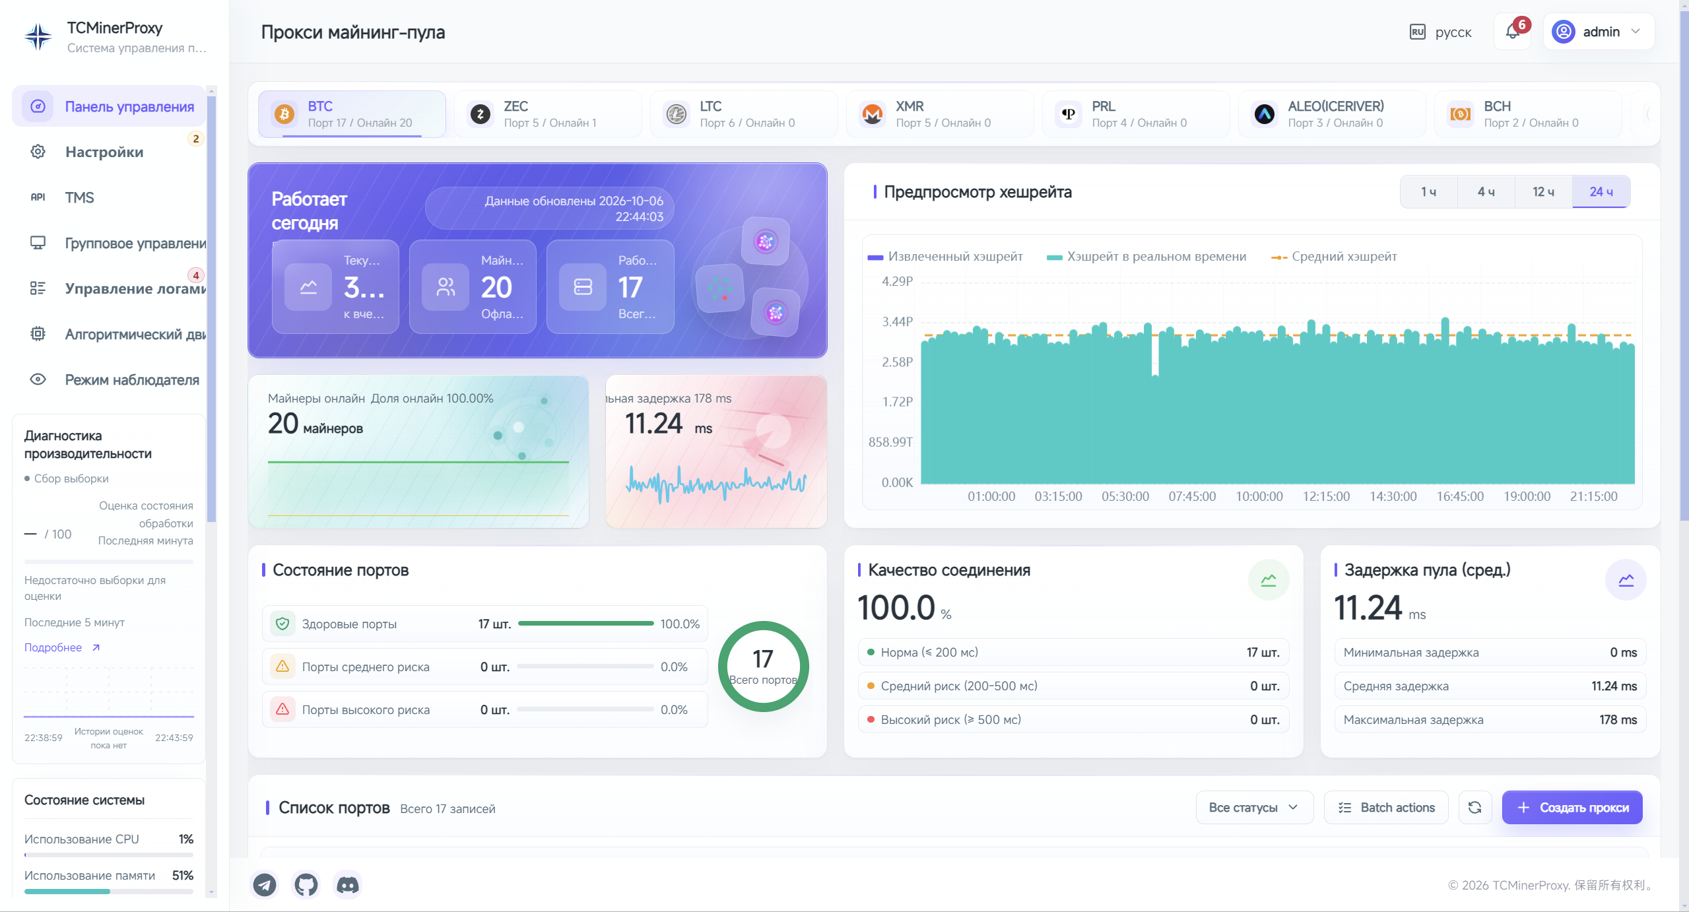Open the Discord icon link

coord(348,884)
